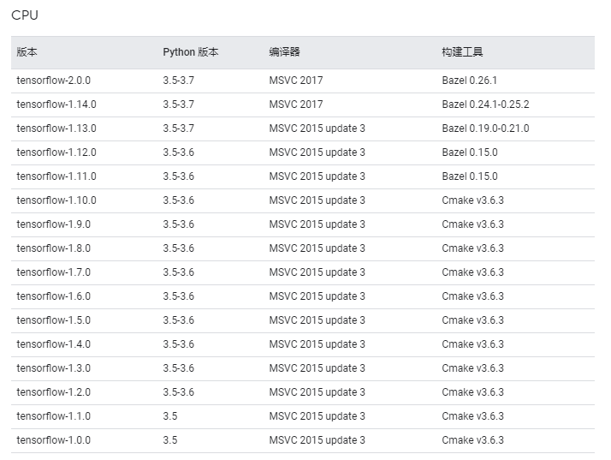Click Cmake v3.6.3 in tensorflow-1.10.0 row
The image size is (611, 460).
pyautogui.click(x=472, y=200)
